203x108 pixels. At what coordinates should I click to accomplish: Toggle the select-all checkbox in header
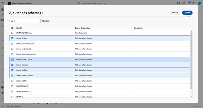pyautogui.click(x=12, y=28)
